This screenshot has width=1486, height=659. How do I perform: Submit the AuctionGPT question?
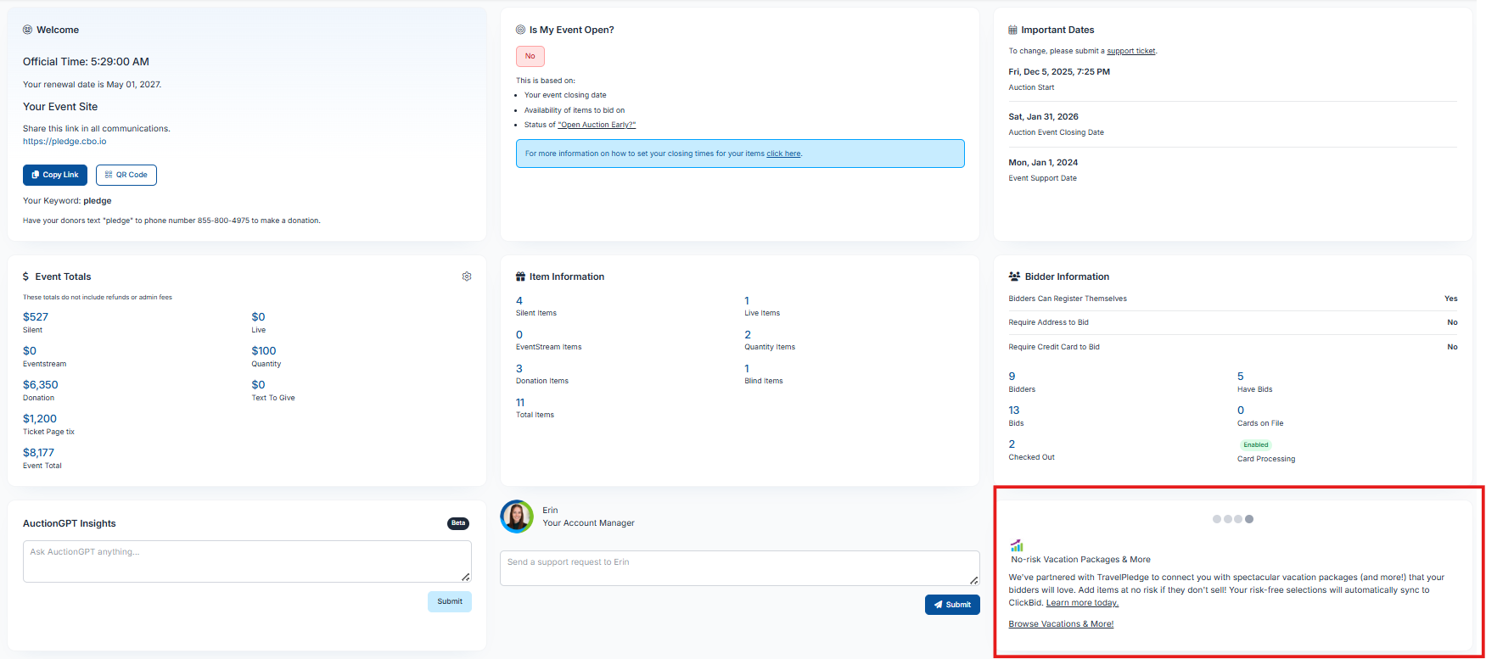tap(449, 601)
